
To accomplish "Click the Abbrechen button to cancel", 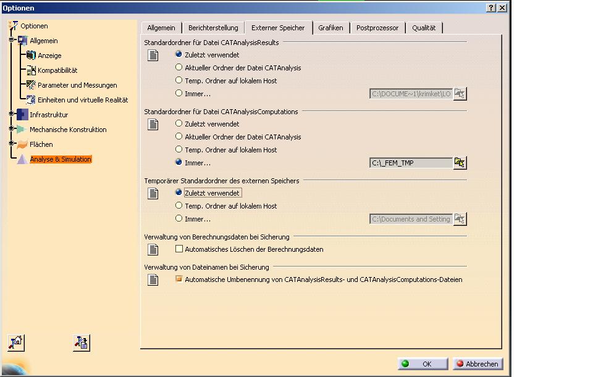I will tap(477, 364).
